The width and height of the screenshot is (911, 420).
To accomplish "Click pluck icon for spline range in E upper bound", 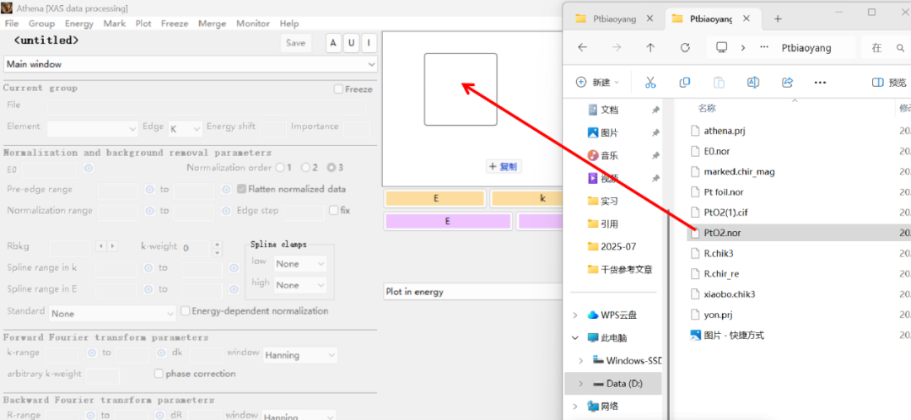I will click(234, 288).
